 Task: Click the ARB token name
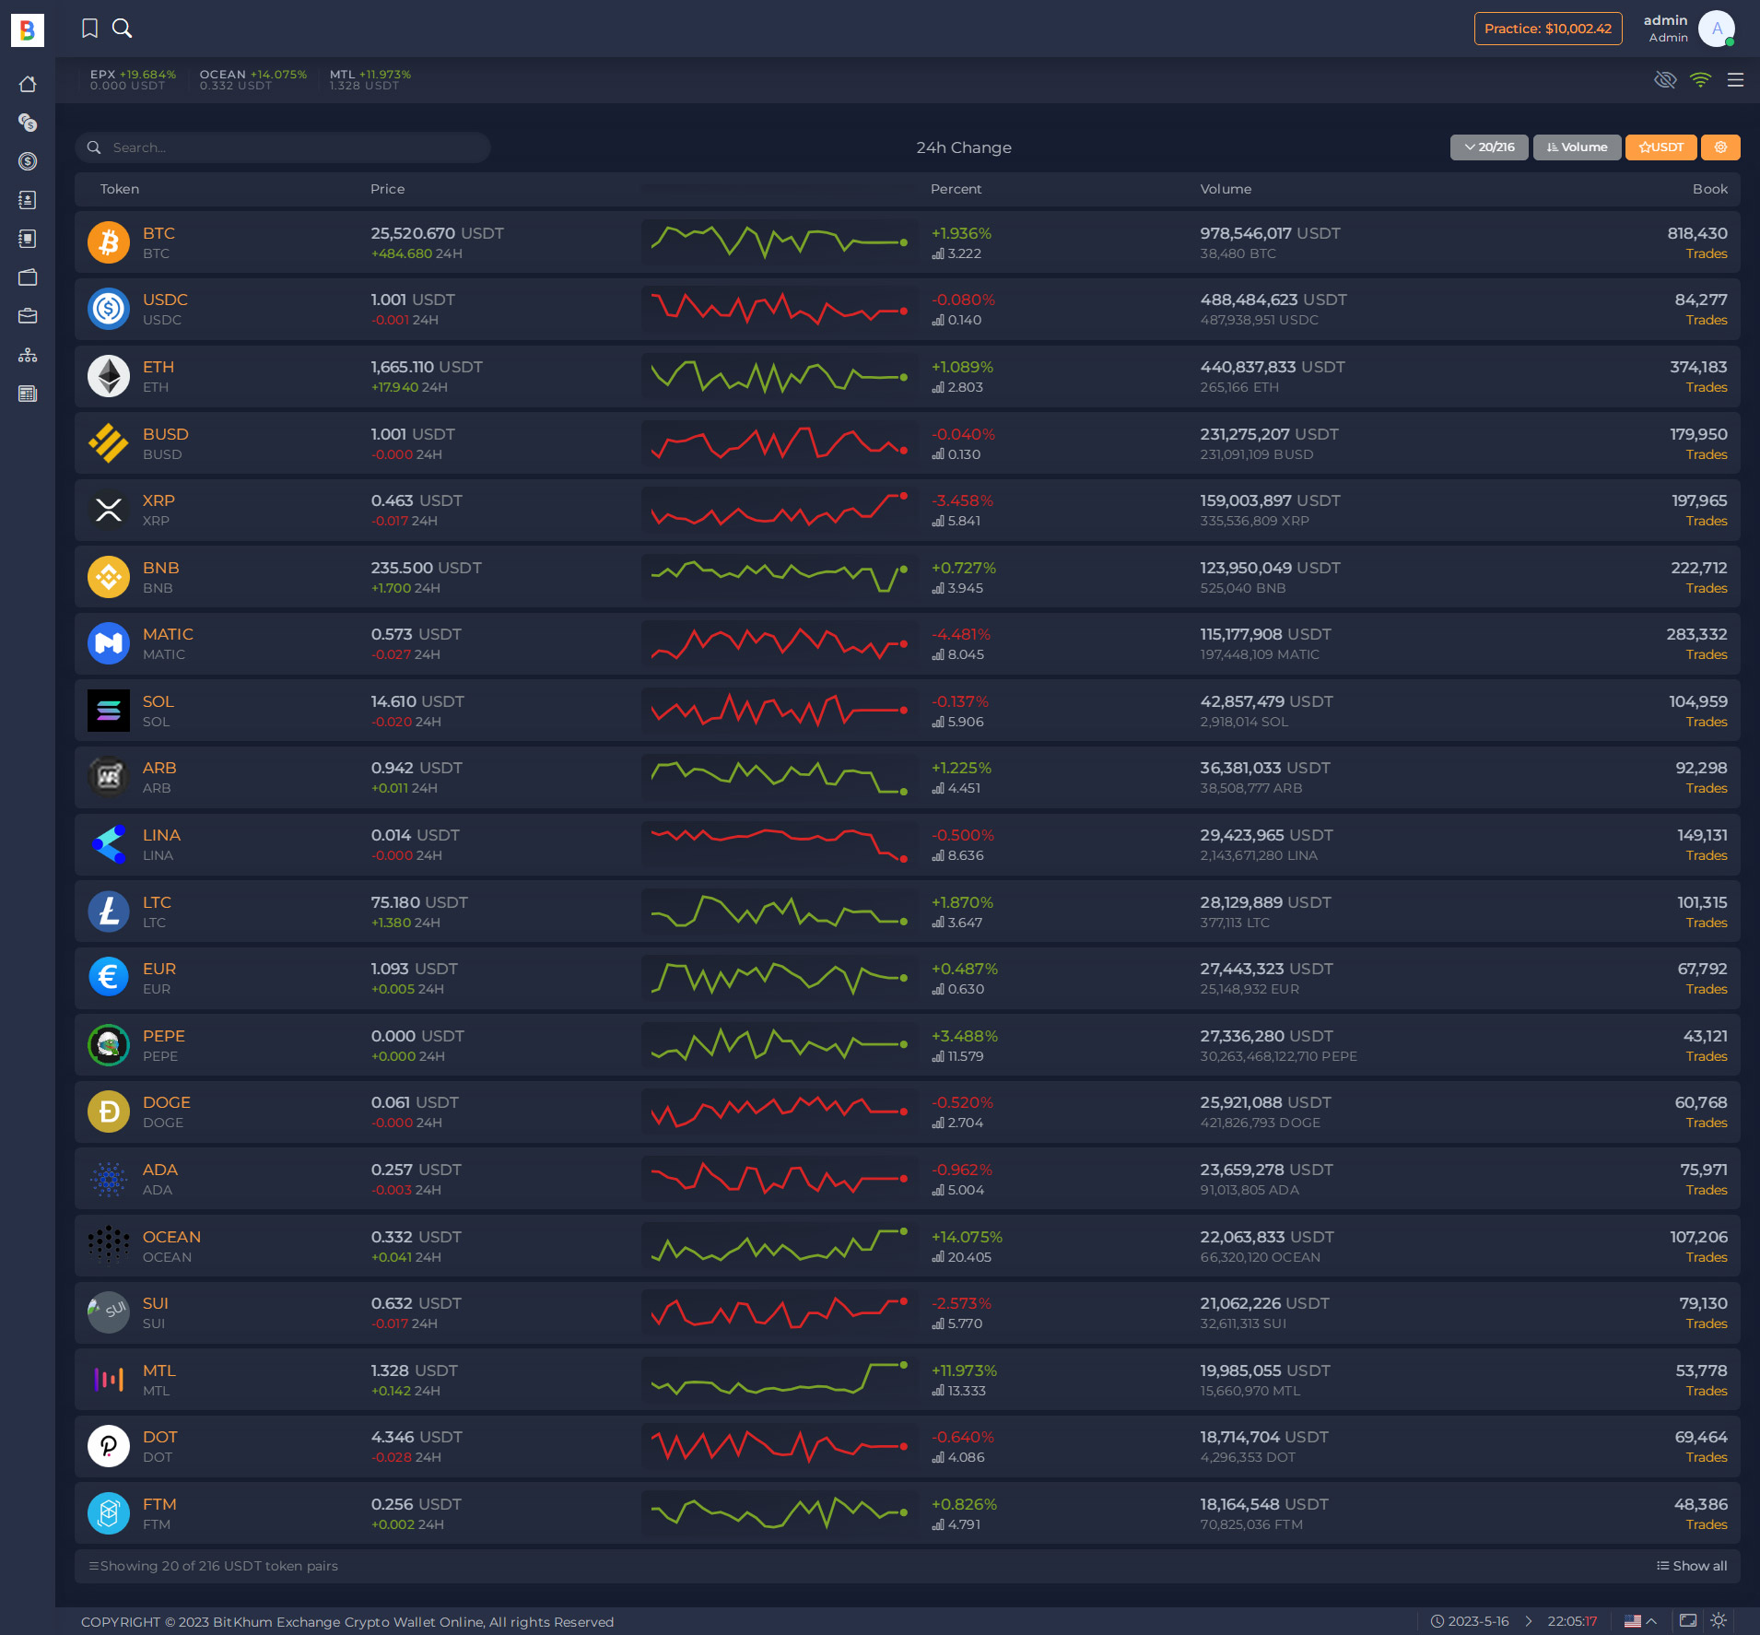pyautogui.click(x=159, y=768)
